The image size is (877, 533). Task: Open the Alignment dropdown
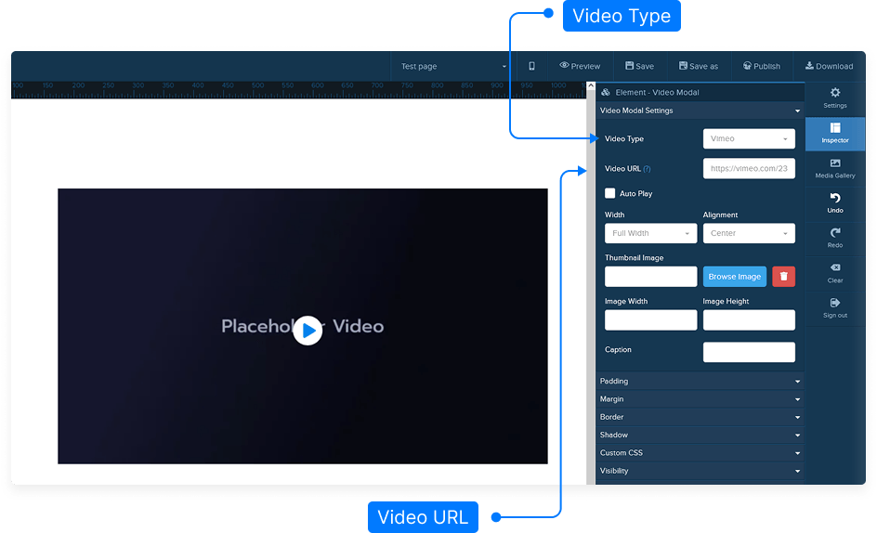pos(748,234)
